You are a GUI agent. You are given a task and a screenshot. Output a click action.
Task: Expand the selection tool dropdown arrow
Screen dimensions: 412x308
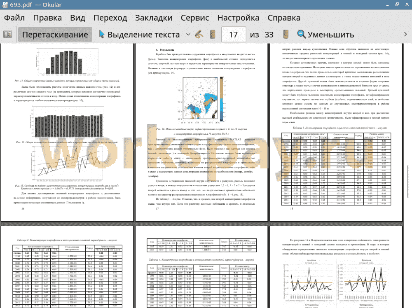188,35
